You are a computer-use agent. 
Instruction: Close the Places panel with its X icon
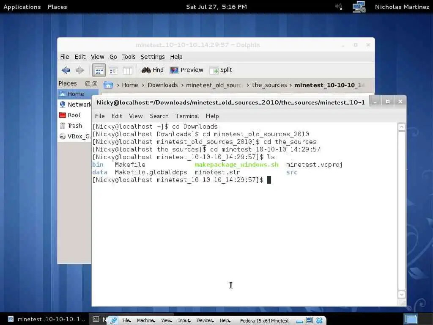[95, 83]
